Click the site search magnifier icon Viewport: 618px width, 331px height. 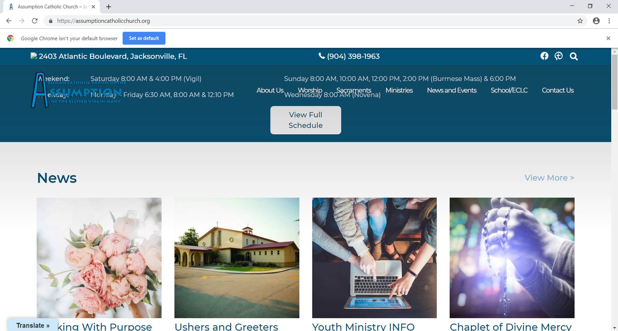574,56
